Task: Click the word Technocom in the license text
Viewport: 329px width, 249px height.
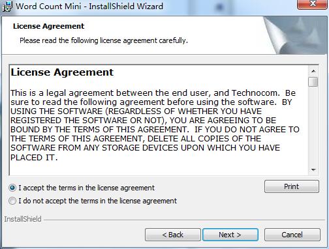Action: pos(255,93)
